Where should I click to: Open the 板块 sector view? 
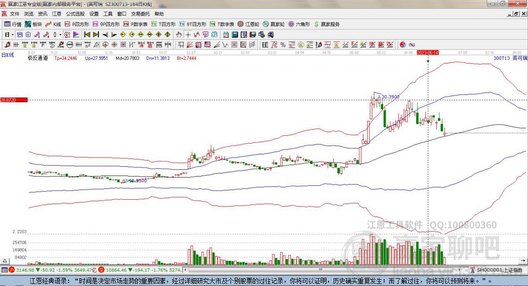34,24
